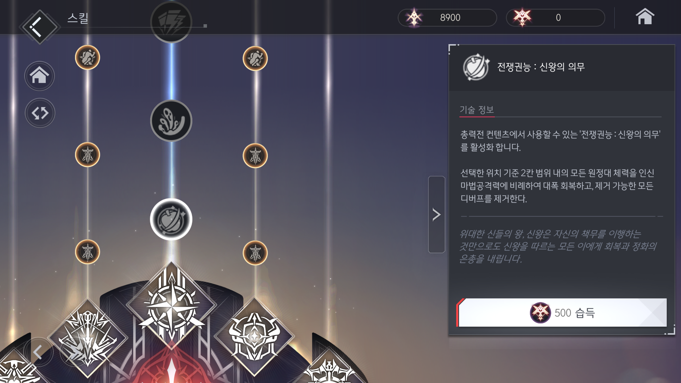Select the highlighted apple globe skill node
681x383 pixels.
click(x=171, y=219)
